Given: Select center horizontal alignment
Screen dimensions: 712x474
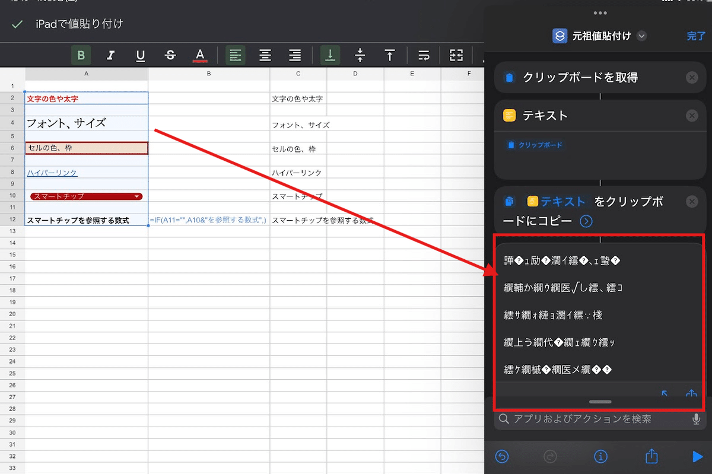Looking at the screenshot, I should click(x=265, y=55).
